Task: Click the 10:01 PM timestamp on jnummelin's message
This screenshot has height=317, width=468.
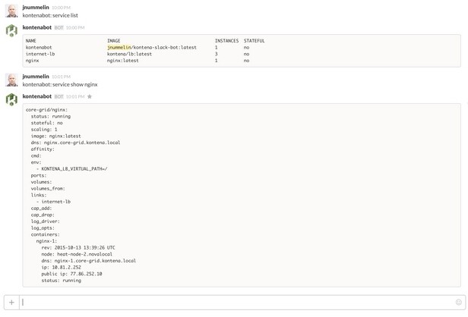Action: [61, 77]
